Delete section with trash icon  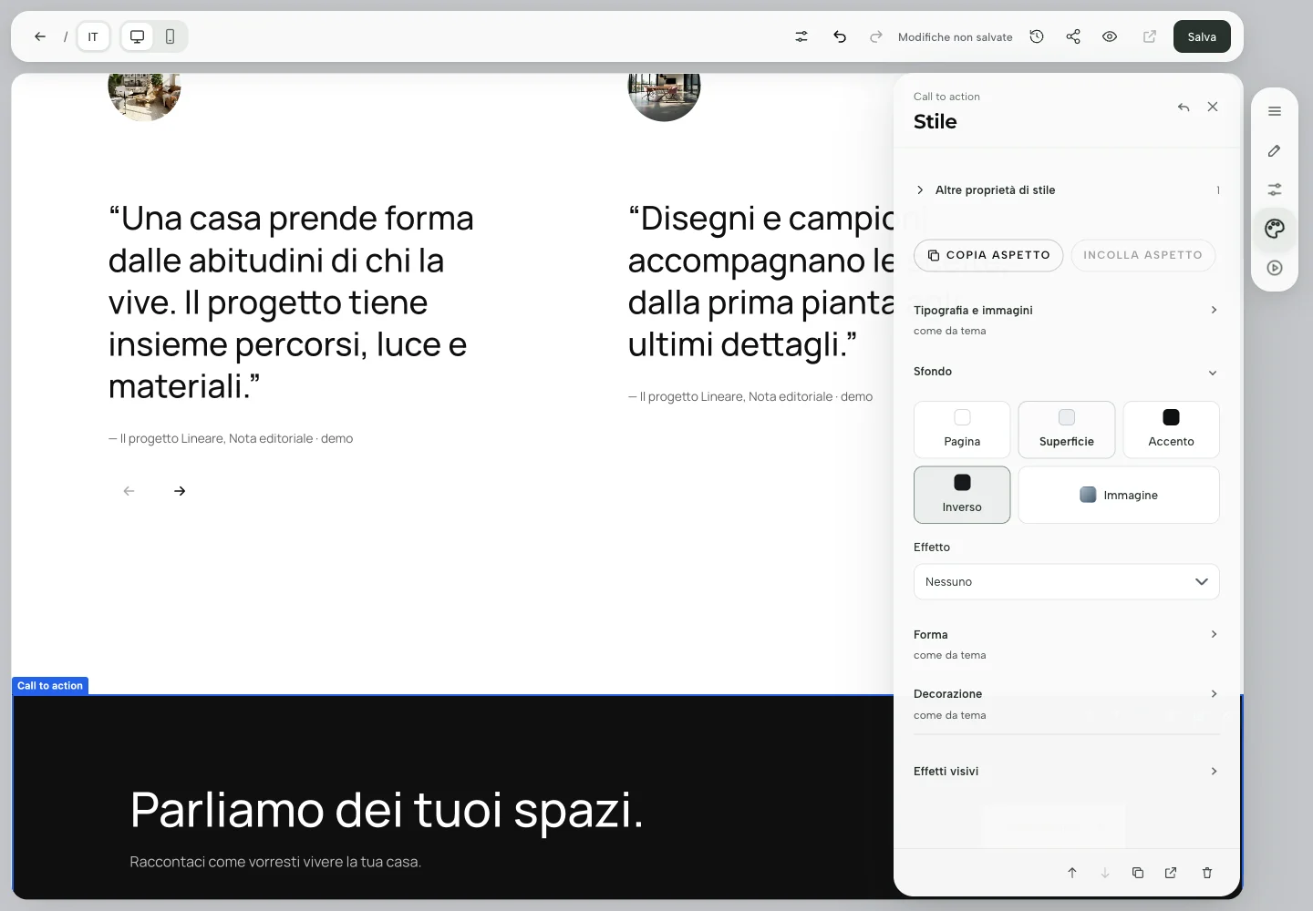[1207, 873]
